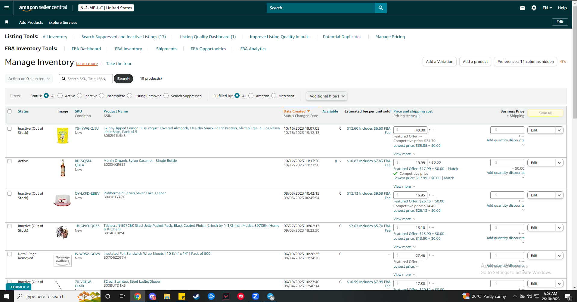
Task: Select the Active status radio button
Action: coord(60,96)
